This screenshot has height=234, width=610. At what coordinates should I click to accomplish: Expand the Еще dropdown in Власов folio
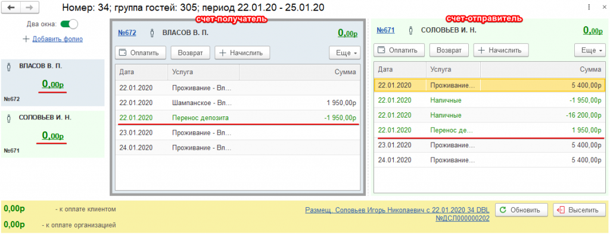[x=345, y=53]
